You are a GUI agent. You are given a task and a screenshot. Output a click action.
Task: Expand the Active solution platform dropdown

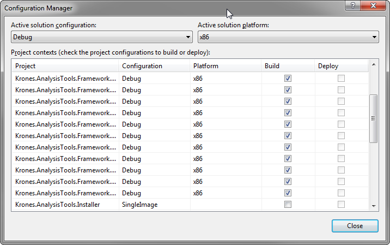coord(288,37)
